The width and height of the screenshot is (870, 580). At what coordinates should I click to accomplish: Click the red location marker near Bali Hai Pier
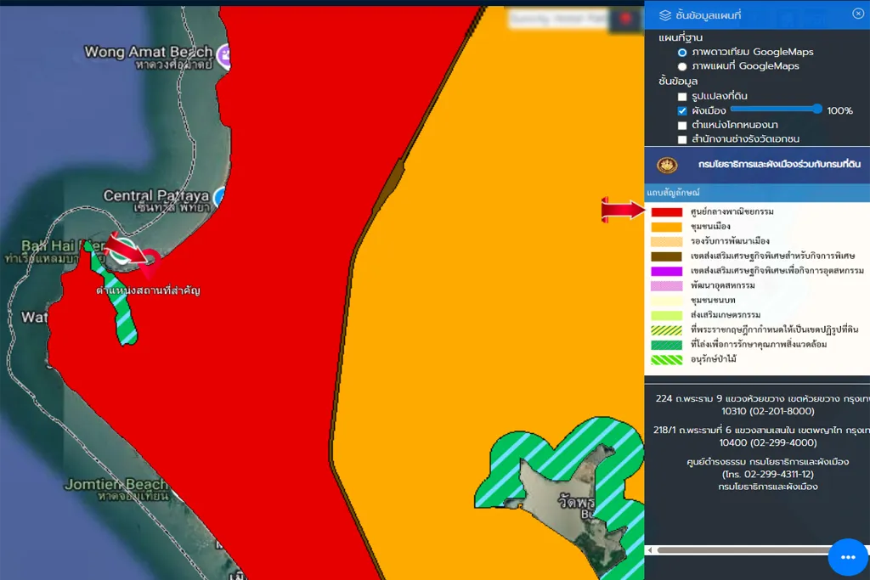click(x=150, y=262)
